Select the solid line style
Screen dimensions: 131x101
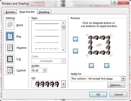pos(47,24)
